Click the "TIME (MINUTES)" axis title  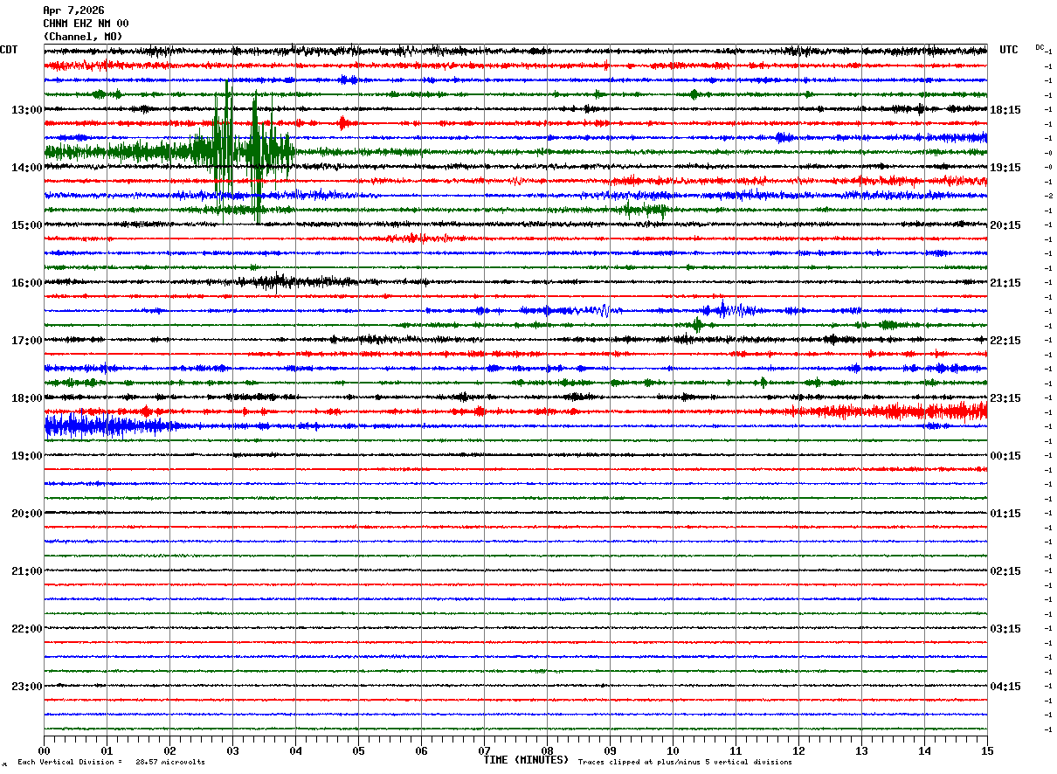tap(526, 760)
